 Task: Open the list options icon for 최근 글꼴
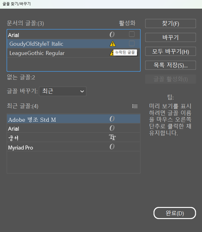click(x=135, y=106)
